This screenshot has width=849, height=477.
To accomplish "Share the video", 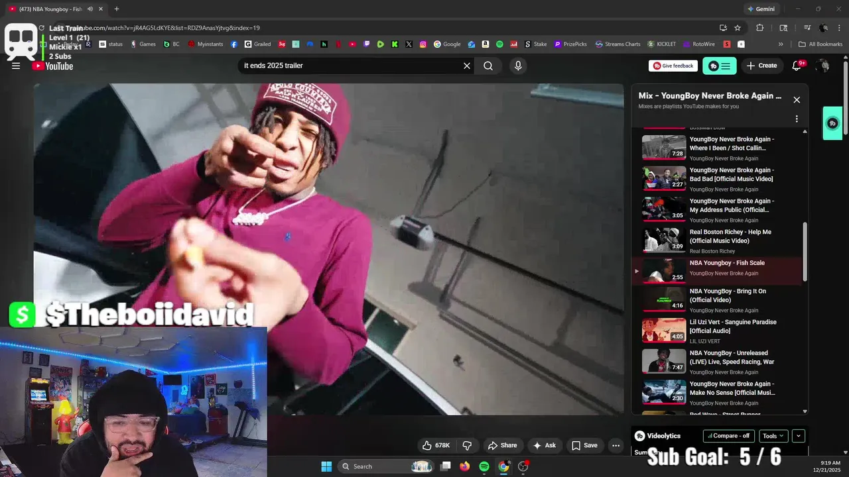I will 502,445.
